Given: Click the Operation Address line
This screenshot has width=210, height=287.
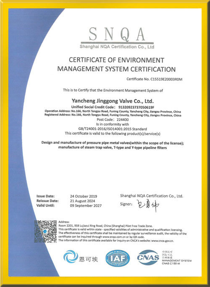Looking at the screenshot, I should point(113,111).
